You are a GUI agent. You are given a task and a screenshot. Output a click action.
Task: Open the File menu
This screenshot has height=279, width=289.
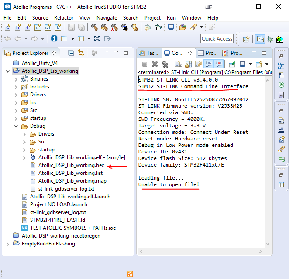(x=7, y=18)
